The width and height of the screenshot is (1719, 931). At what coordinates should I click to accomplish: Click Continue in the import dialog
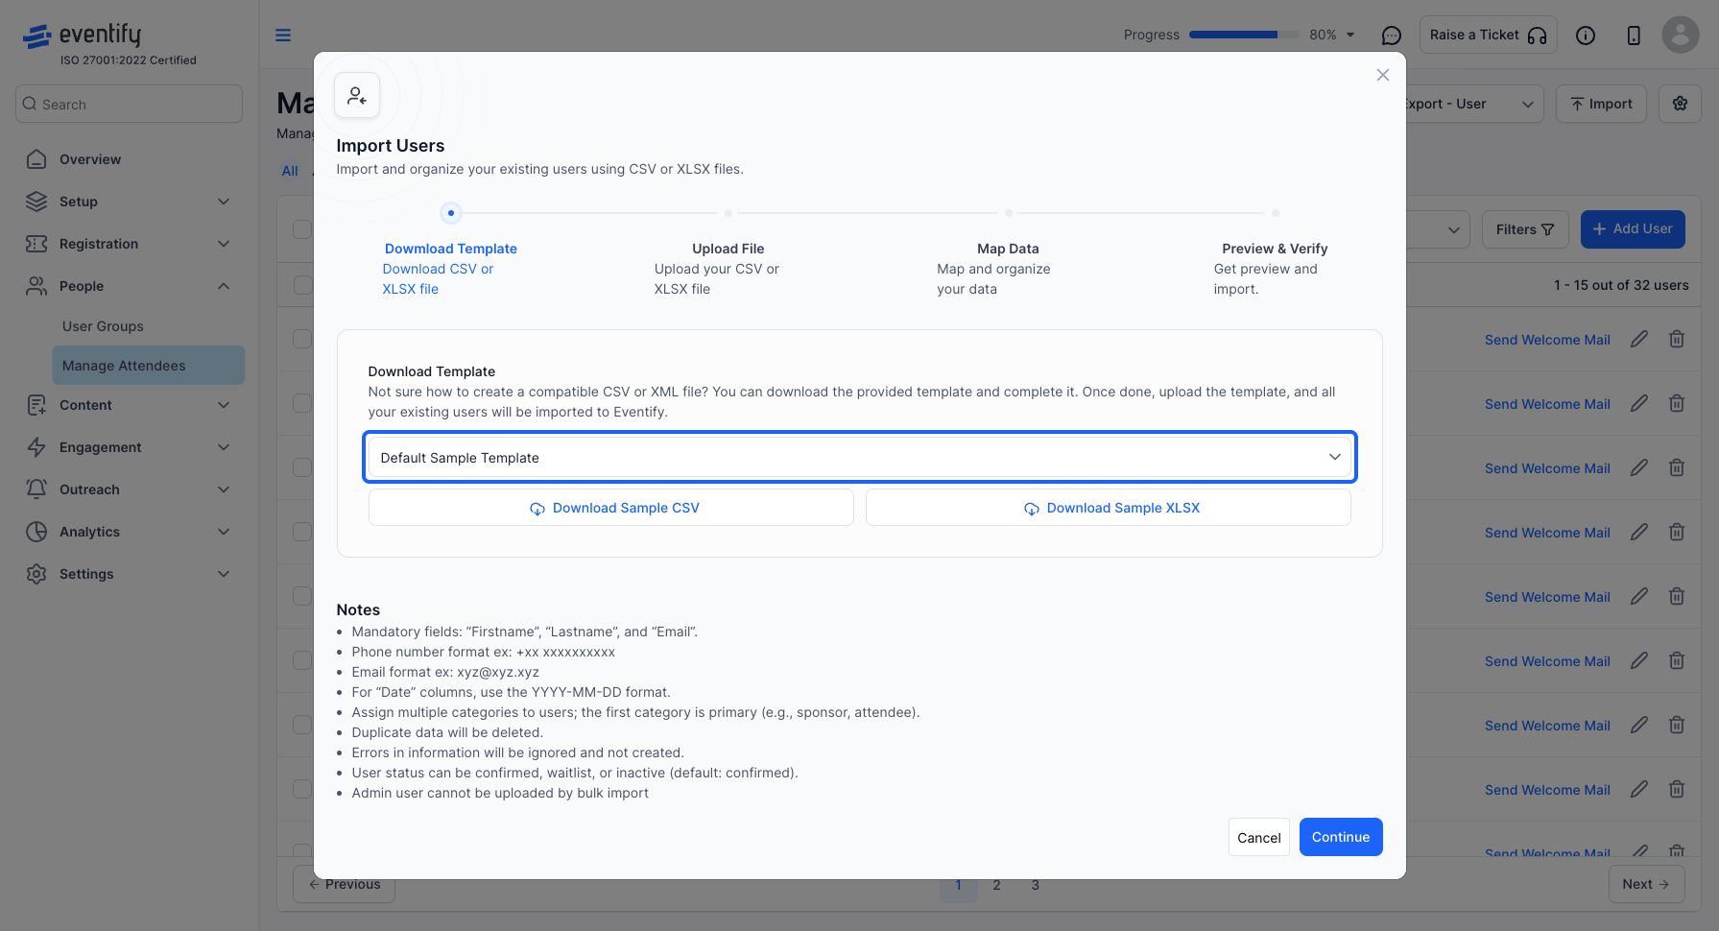click(1341, 837)
